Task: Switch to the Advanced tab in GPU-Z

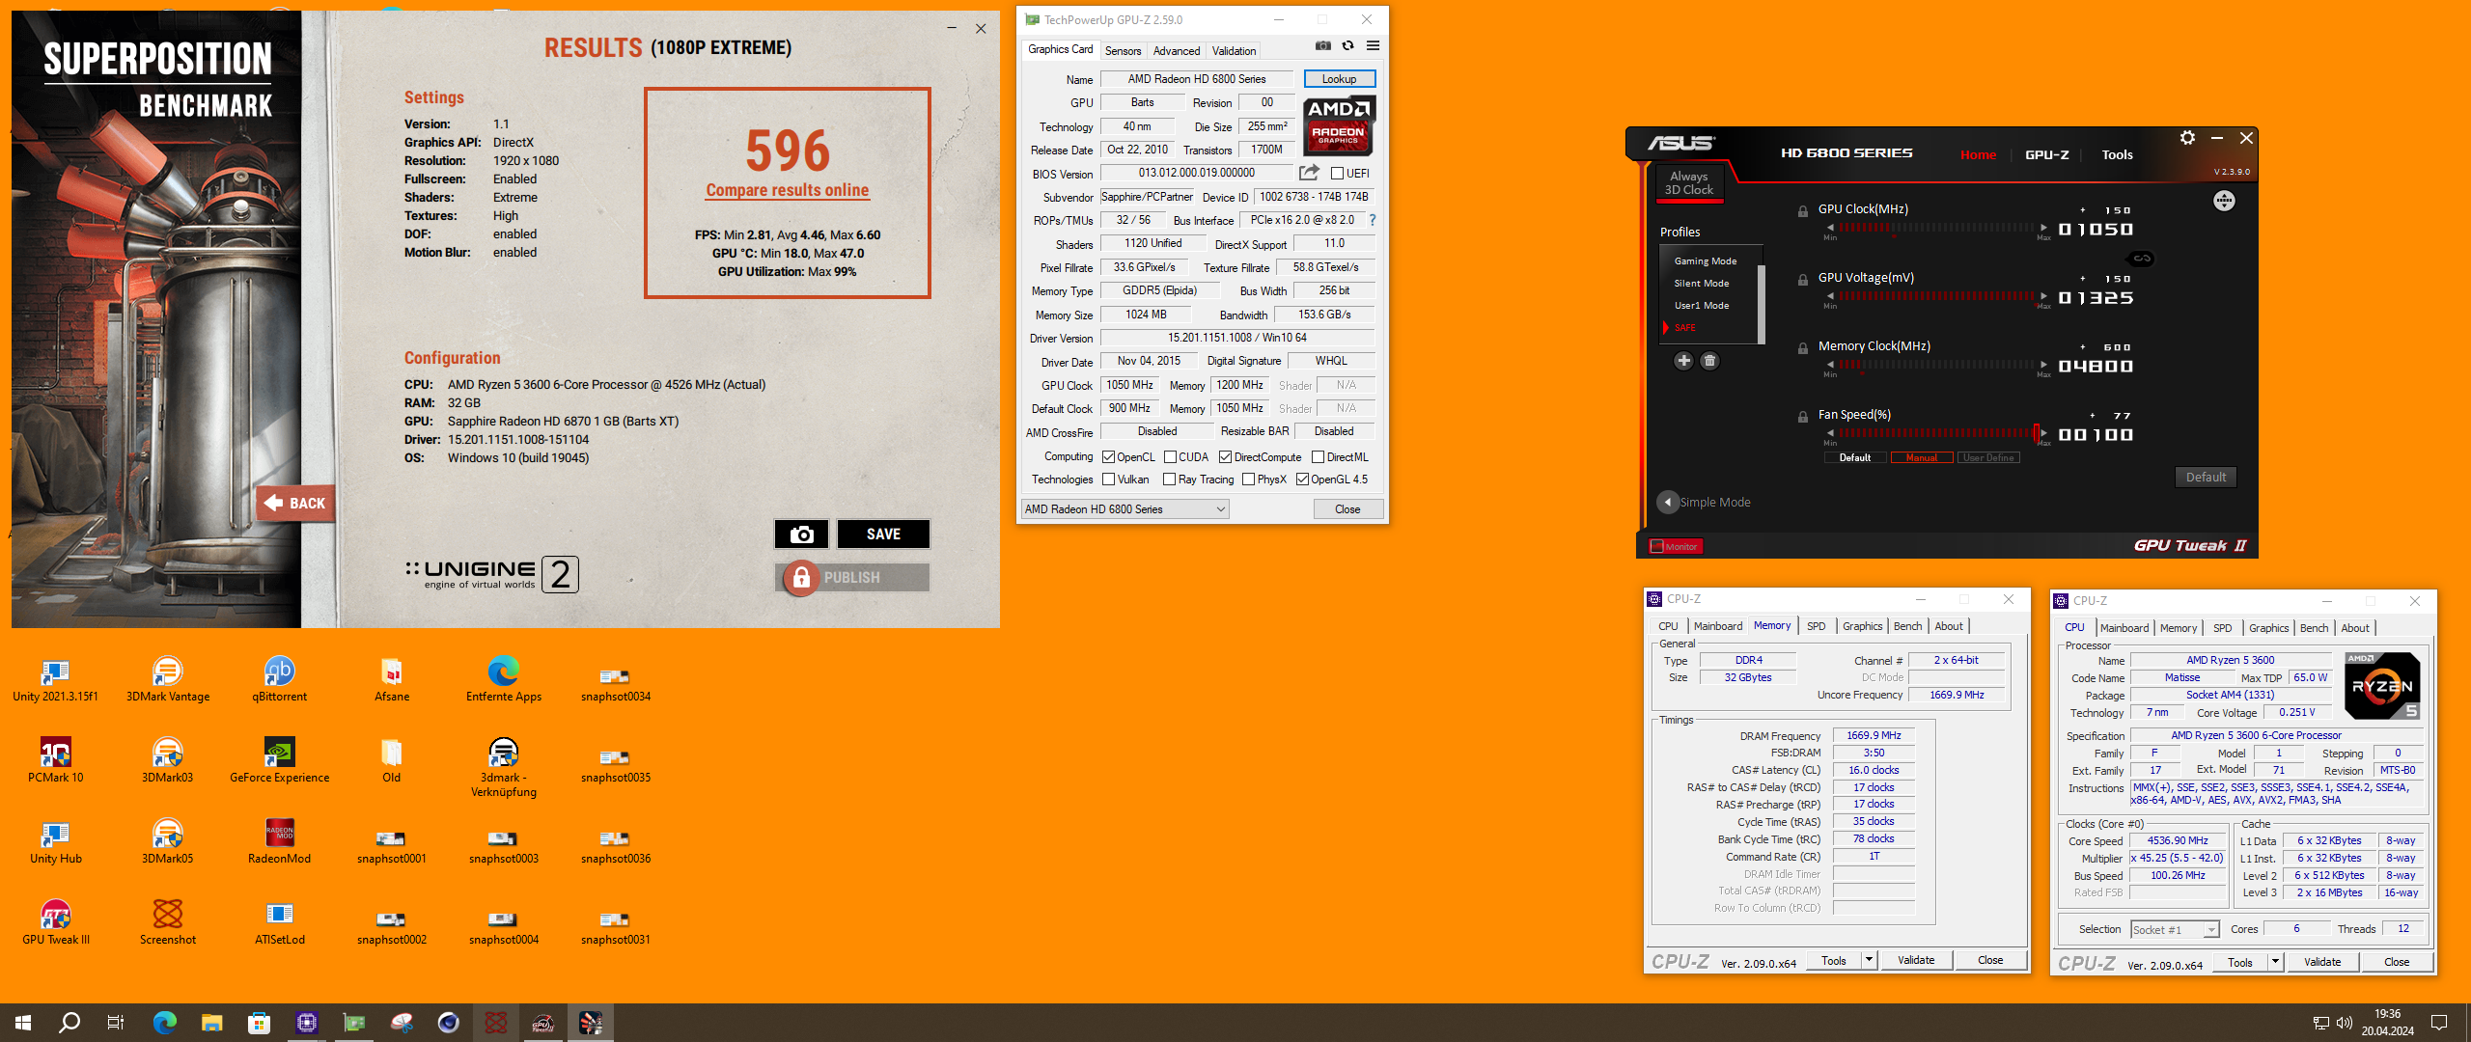Action: [x=1177, y=51]
